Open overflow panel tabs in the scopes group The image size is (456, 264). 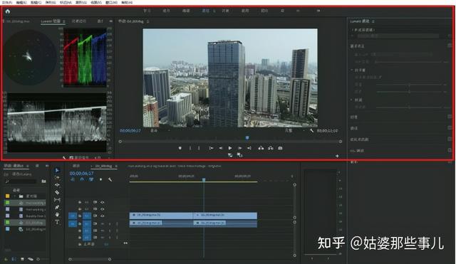[x=111, y=21]
